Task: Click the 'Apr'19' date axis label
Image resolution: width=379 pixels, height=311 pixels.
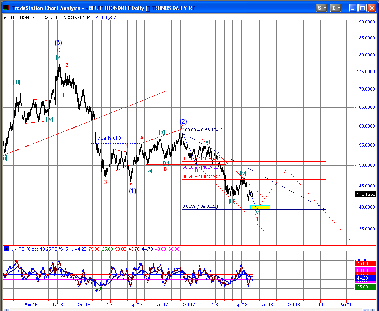Action: tap(346, 305)
